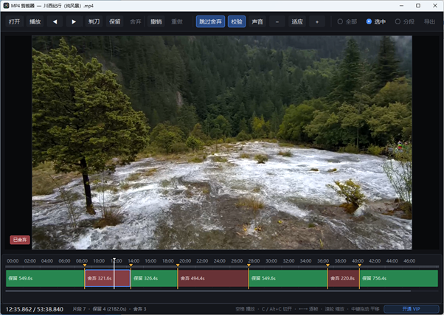Select the discarded 494.4s timeline segment
The image size is (444, 315).
click(213, 278)
